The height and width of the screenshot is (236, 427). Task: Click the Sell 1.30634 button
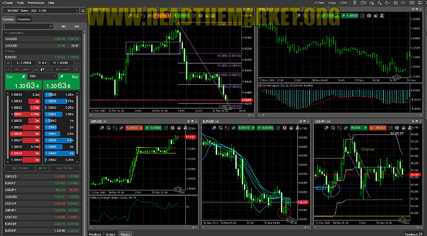click(24, 81)
